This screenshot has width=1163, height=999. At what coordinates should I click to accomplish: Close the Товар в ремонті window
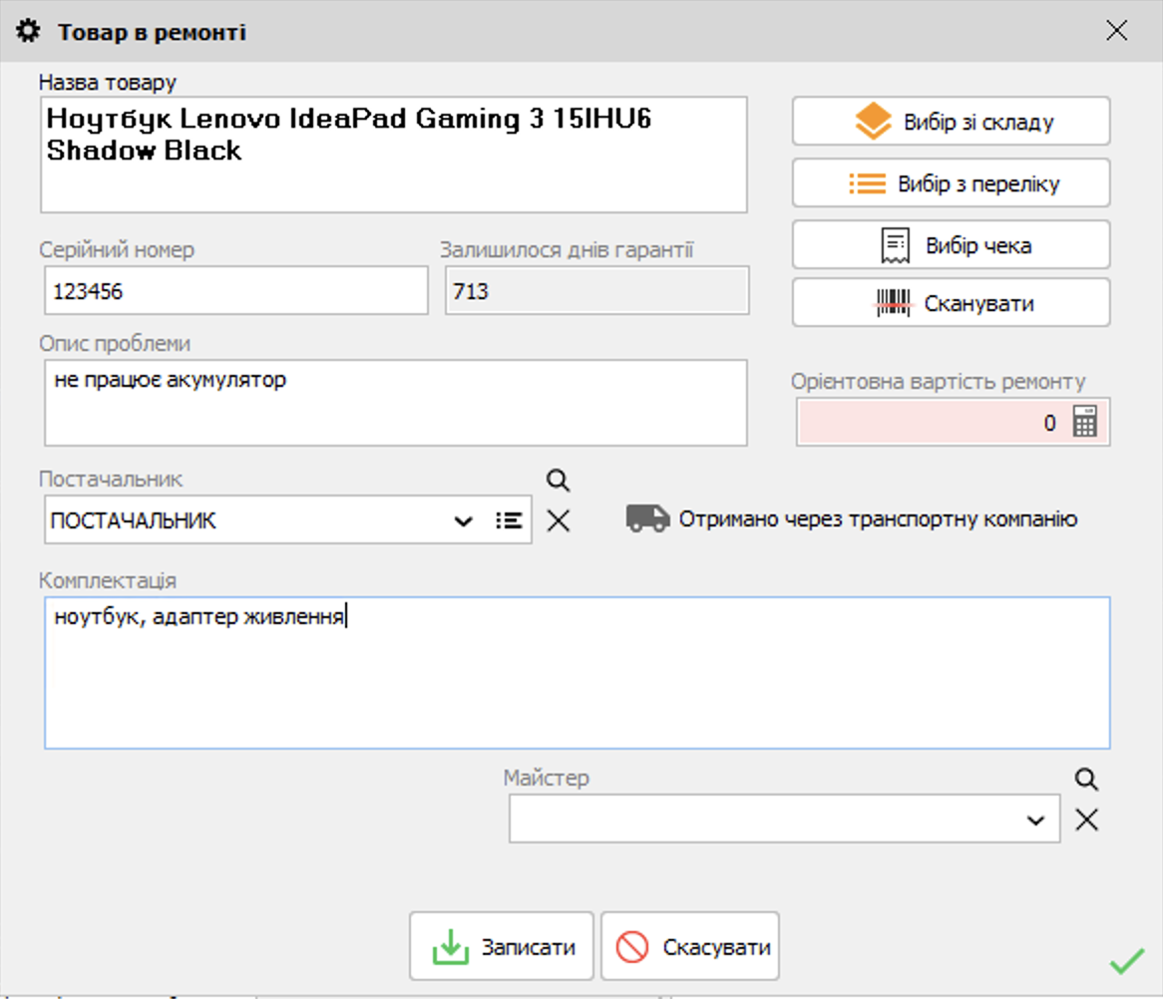[x=1116, y=31]
